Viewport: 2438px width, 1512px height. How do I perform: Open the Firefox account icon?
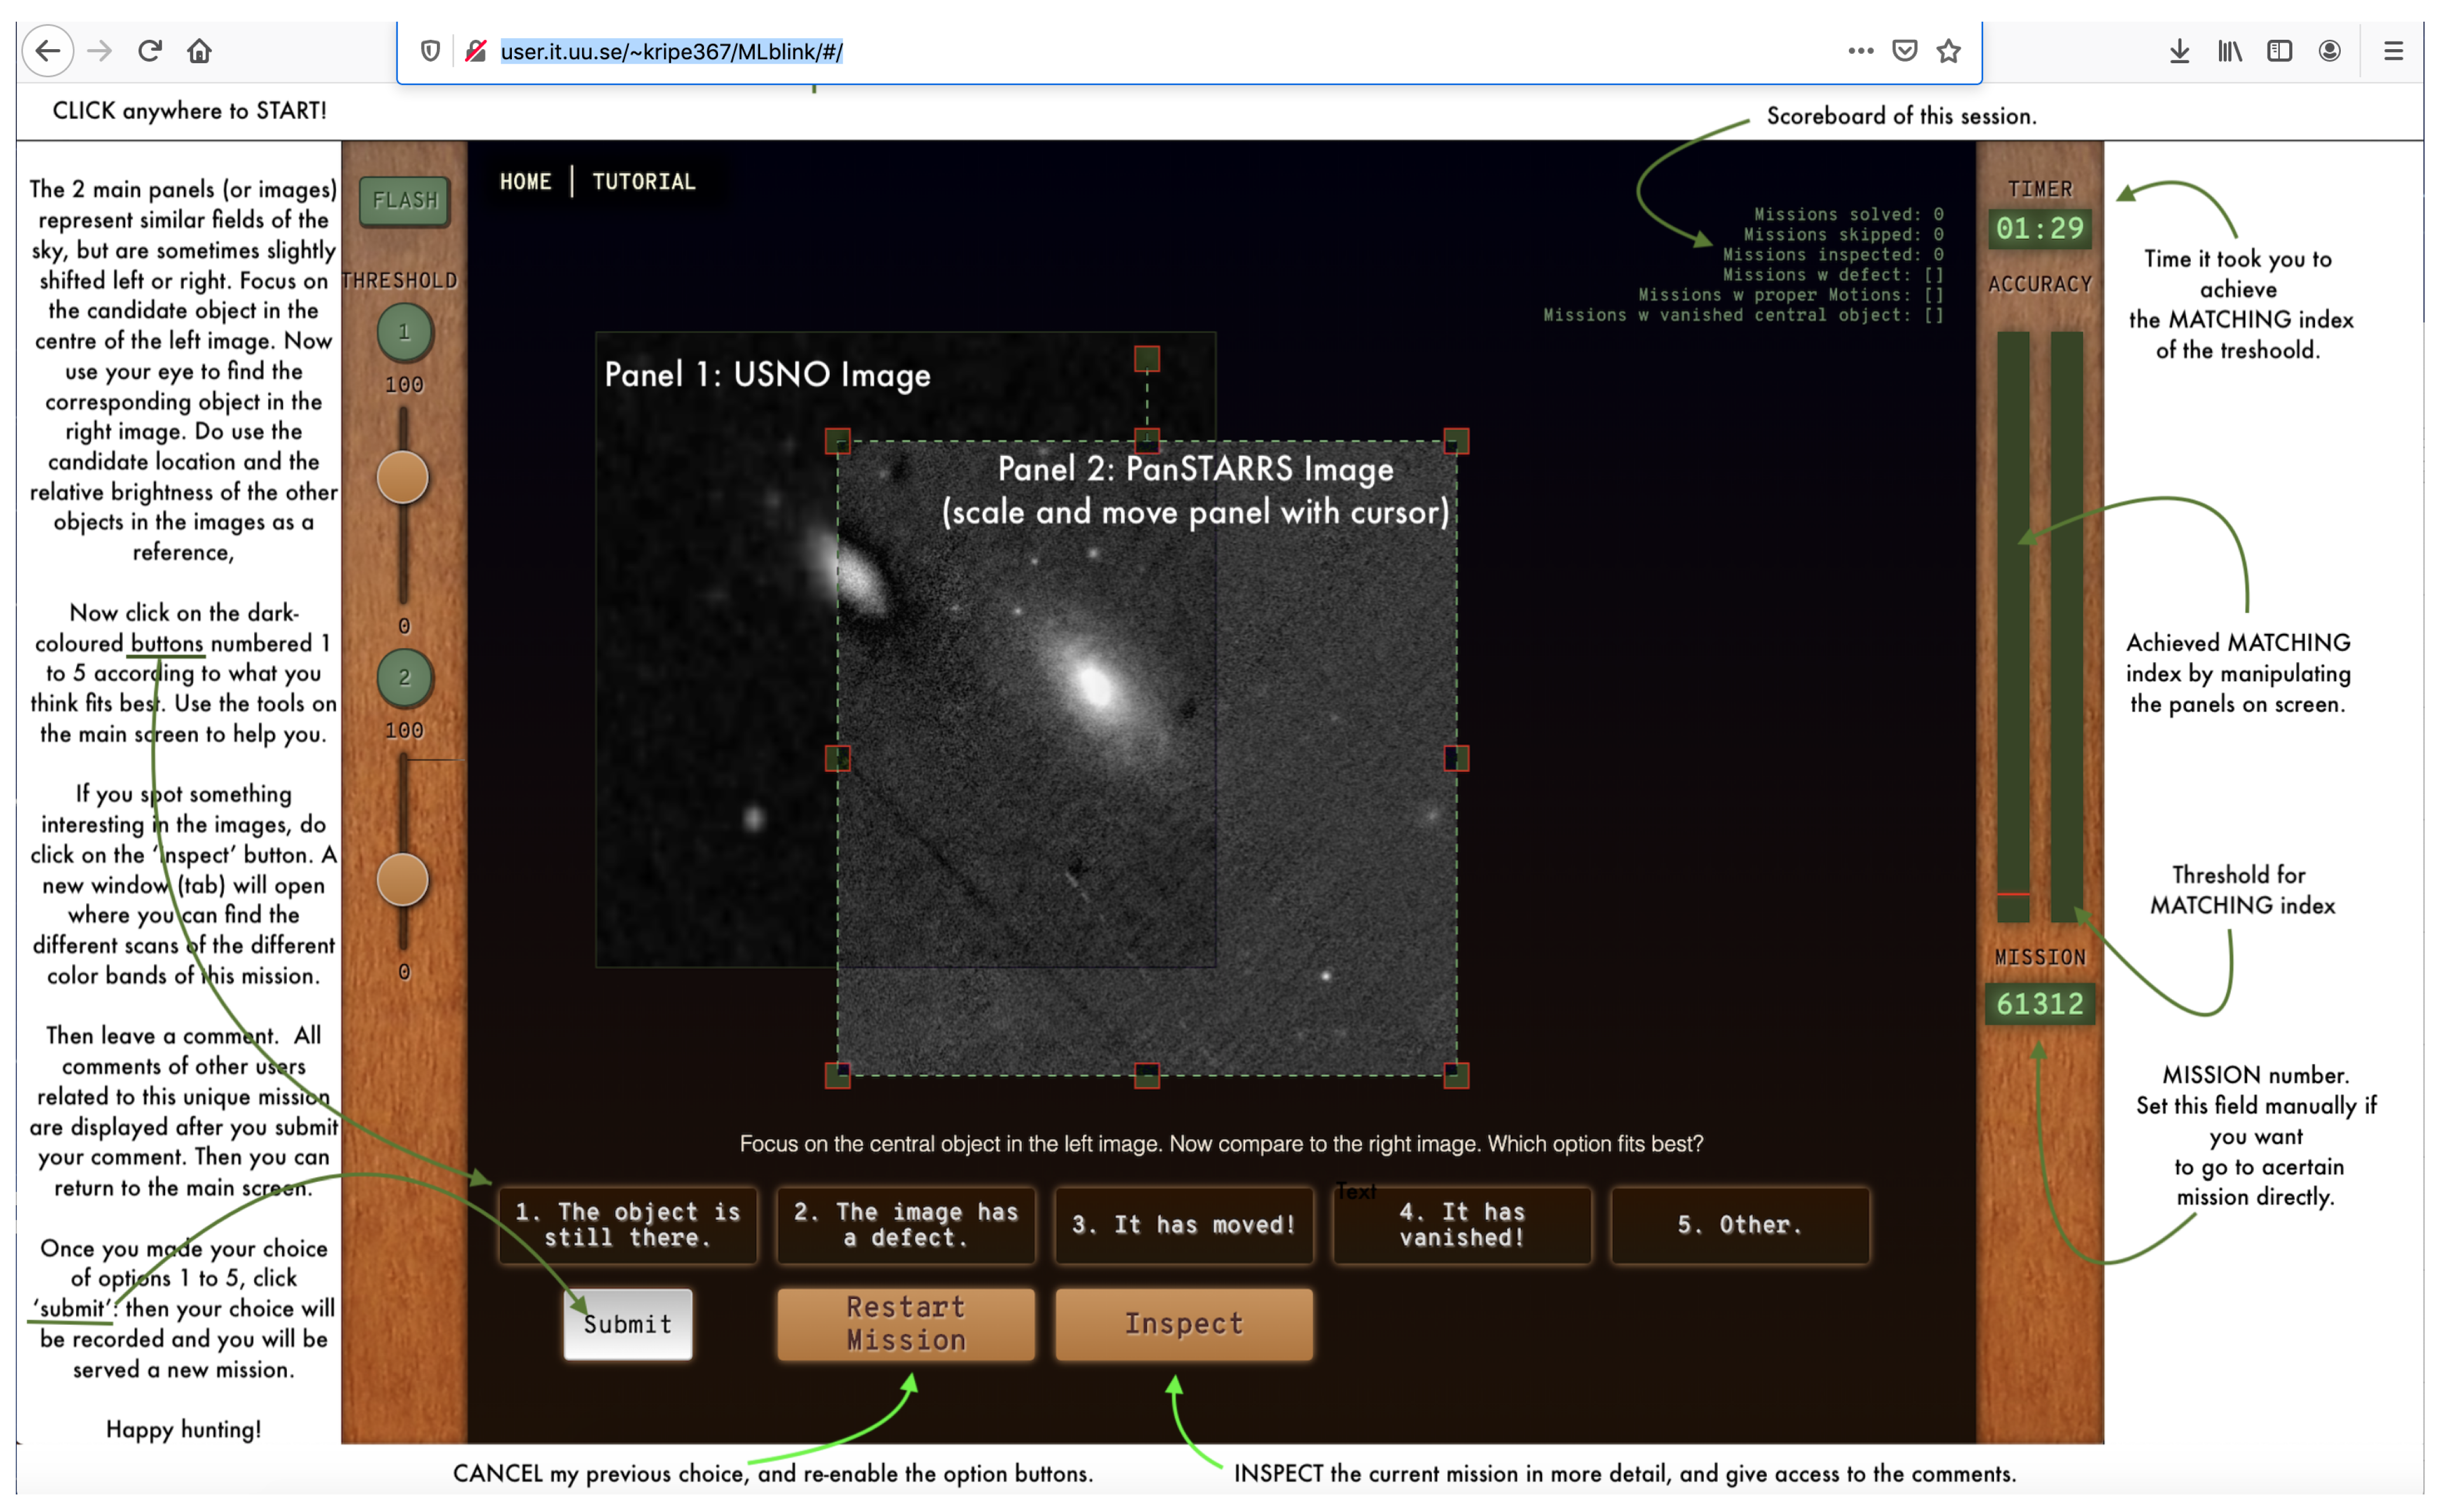[2329, 50]
